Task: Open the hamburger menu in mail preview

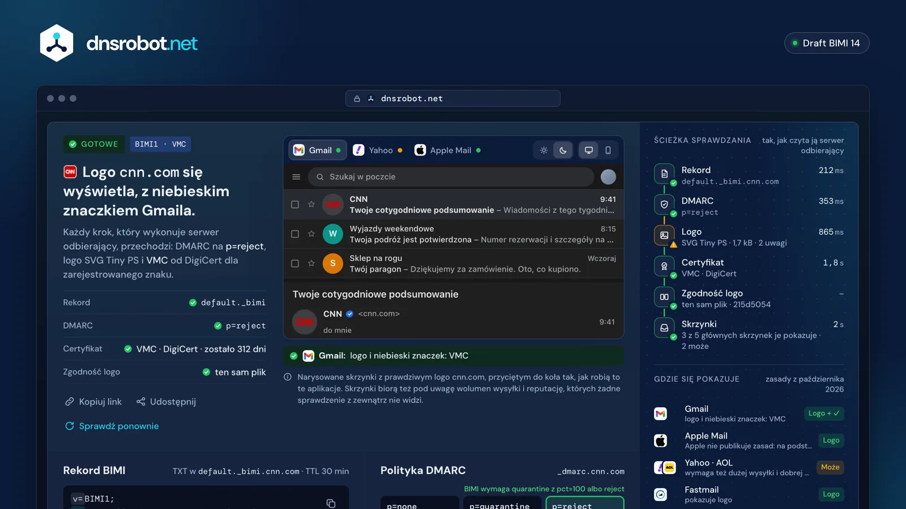Action: (x=296, y=177)
